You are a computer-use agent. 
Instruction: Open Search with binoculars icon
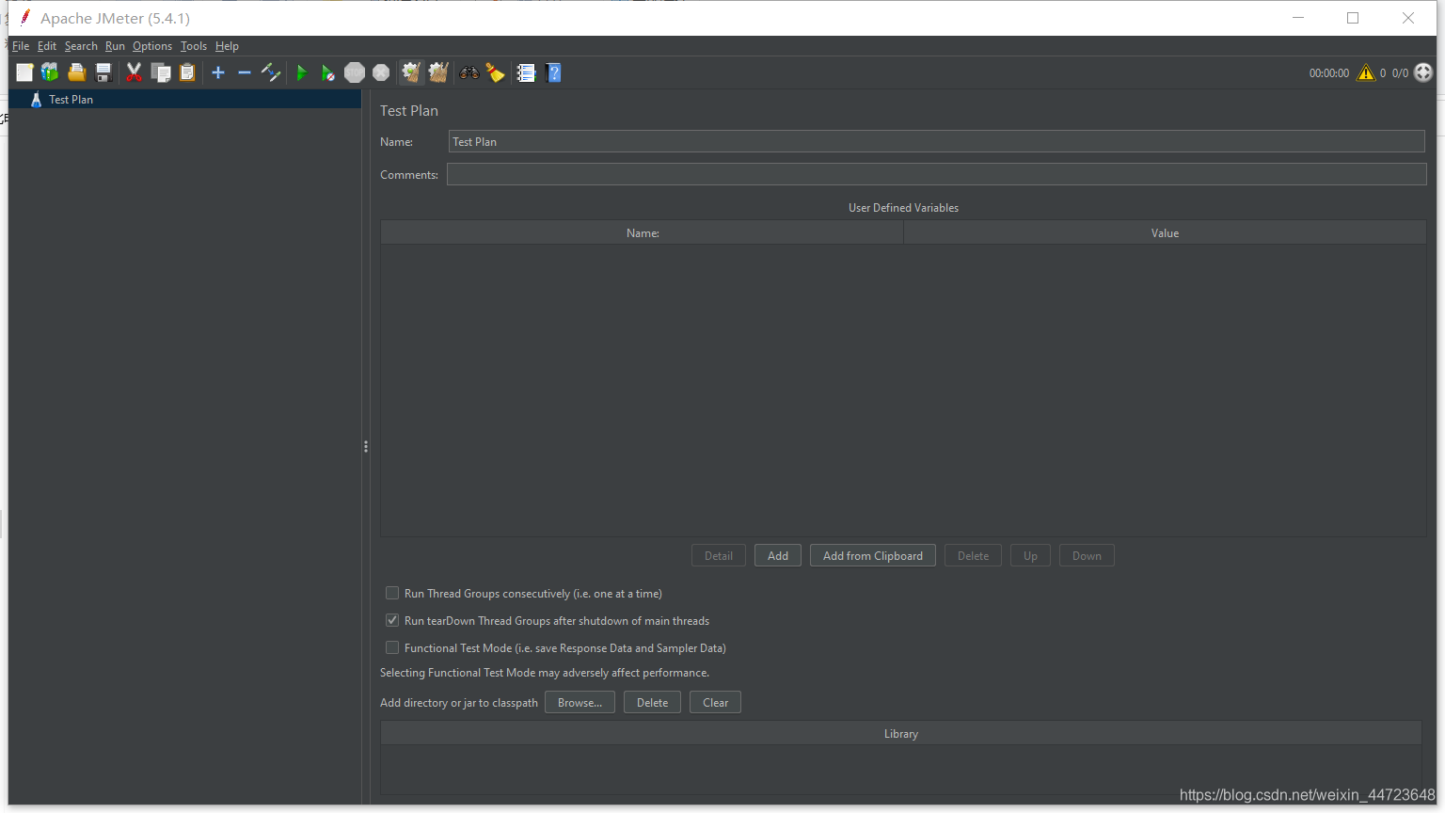468,72
